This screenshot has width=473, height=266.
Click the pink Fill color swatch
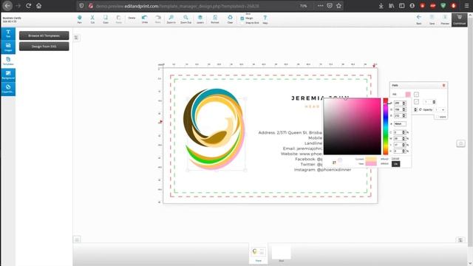[x=408, y=95]
